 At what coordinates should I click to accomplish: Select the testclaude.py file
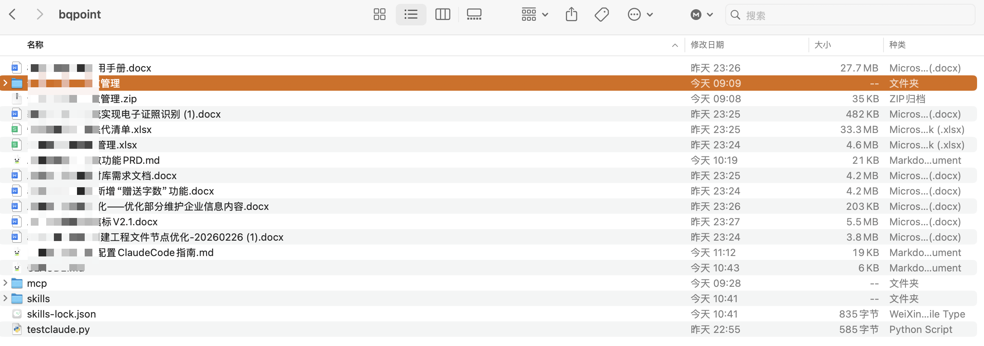click(x=58, y=329)
